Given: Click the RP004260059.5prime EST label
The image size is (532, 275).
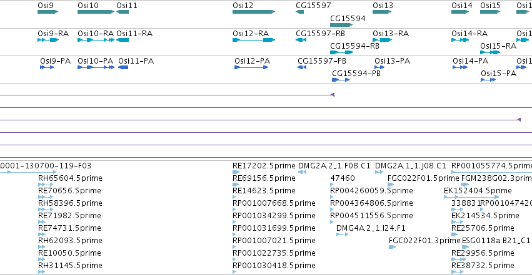Looking at the screenshot, I should point(371,191).
